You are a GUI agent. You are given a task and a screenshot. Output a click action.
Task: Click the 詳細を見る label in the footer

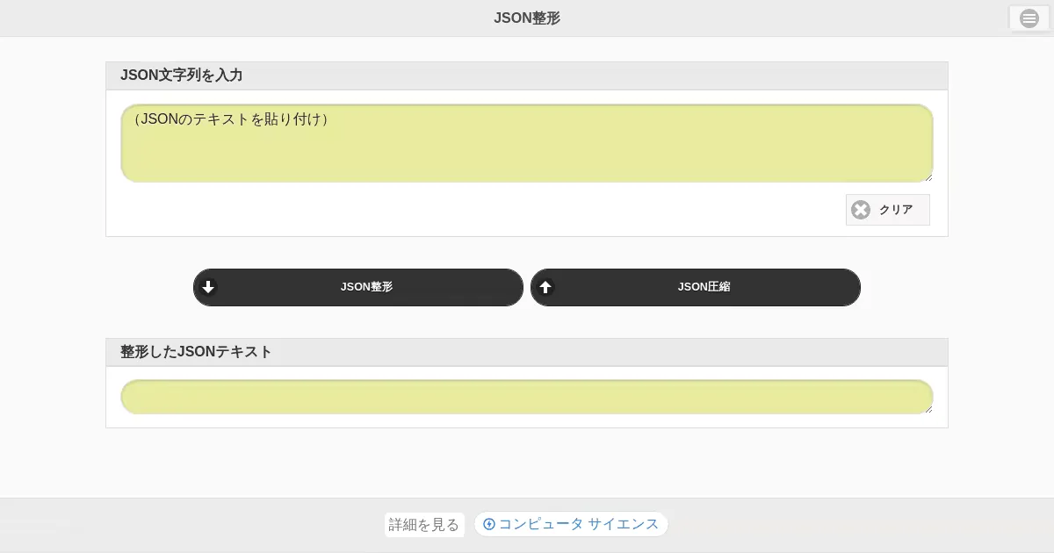(x=423, y=525)
